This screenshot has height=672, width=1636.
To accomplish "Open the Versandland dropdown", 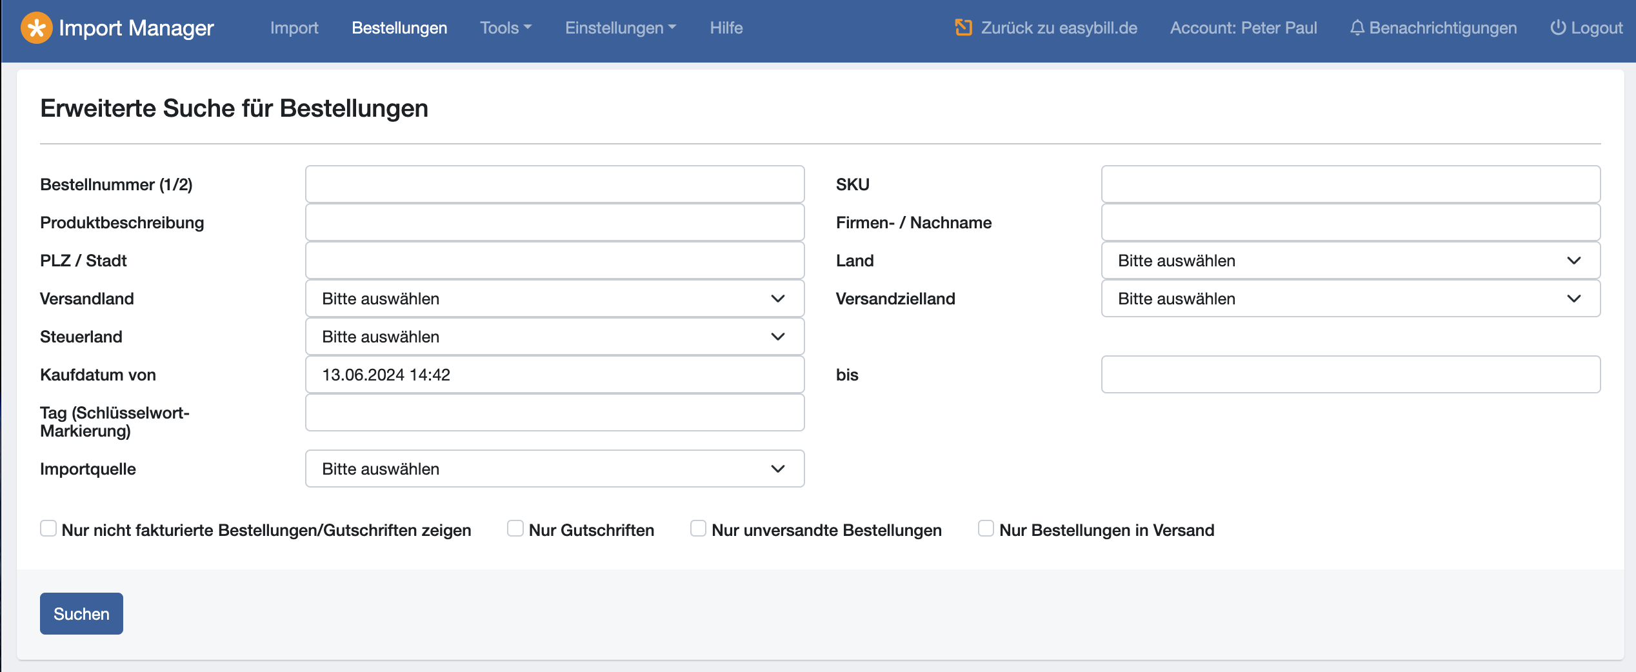I will click(555, 299).
